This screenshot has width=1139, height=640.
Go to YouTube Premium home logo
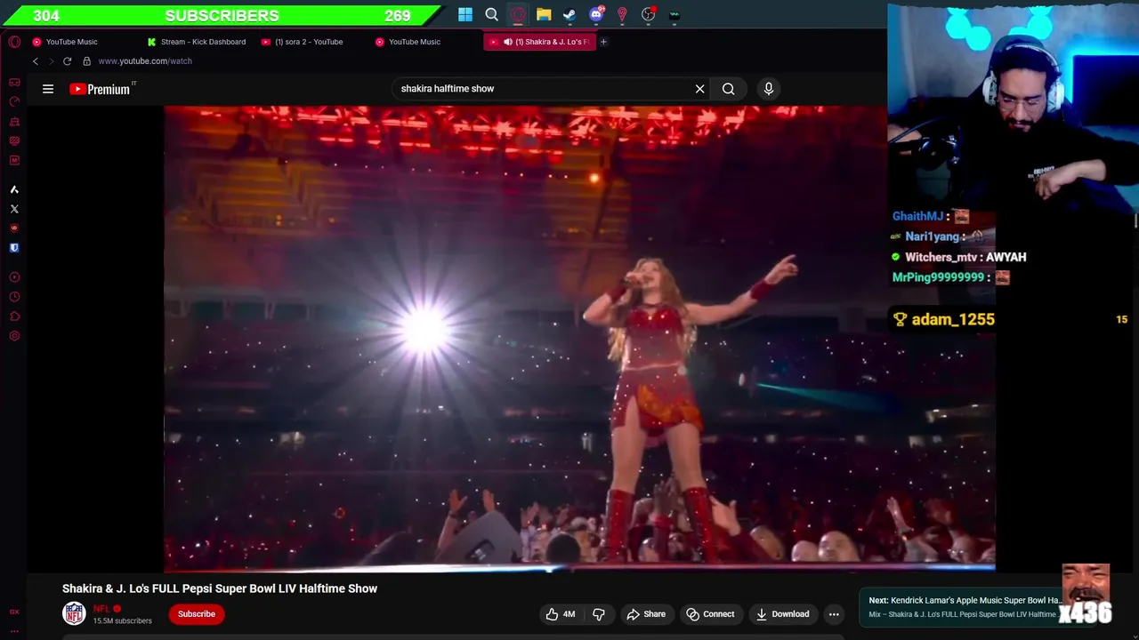point(101,89)
